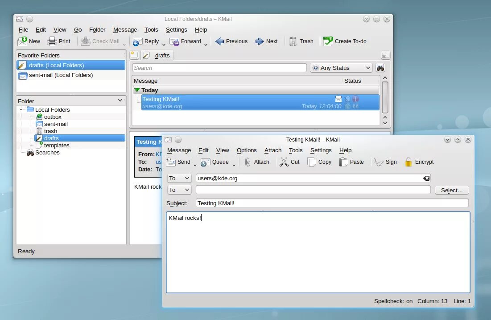Open Queue options dropdown arrow
Viewport: 491px width, 320px height.
(234, 165)
